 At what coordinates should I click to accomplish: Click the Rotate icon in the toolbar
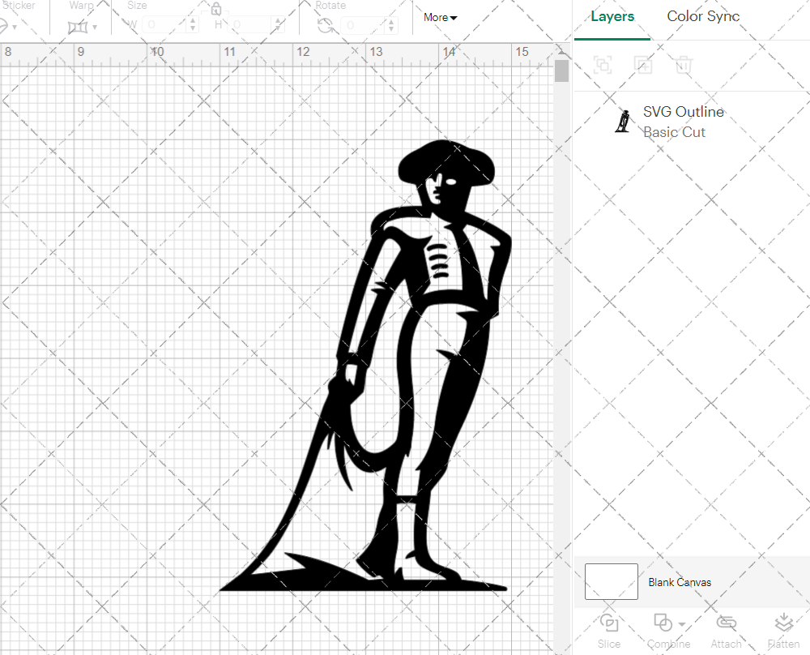pos(325,24)
